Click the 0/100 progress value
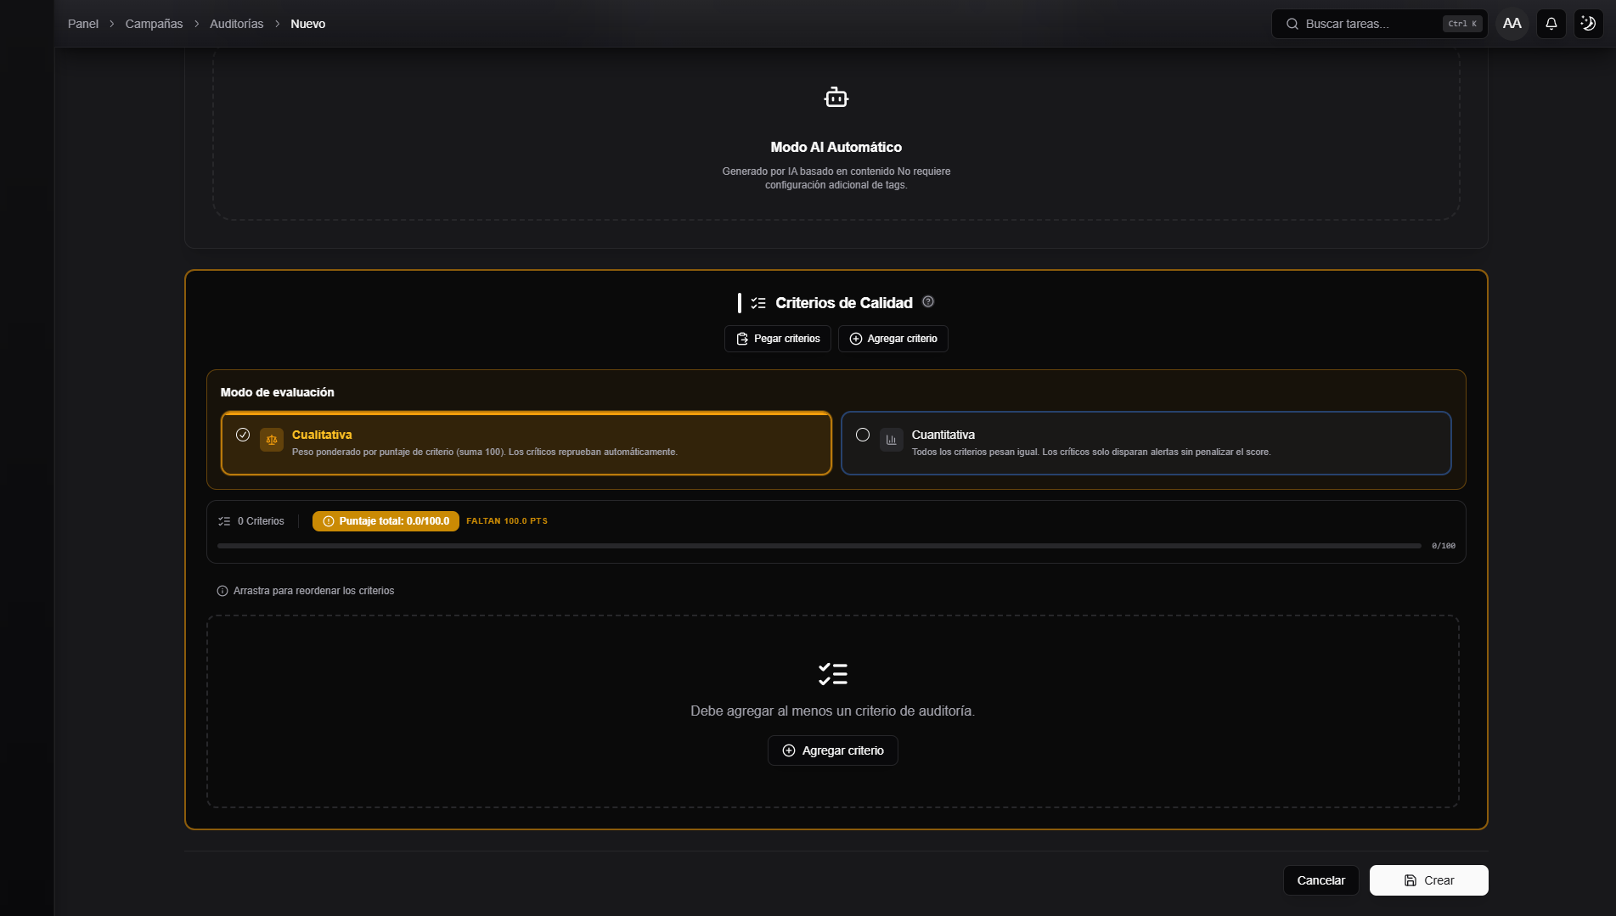This screenshot has height=916, width=1616. coord(1444,546)
